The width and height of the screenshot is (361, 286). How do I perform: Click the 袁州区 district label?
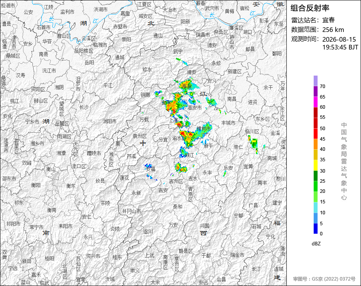click(x=140, y=136)
